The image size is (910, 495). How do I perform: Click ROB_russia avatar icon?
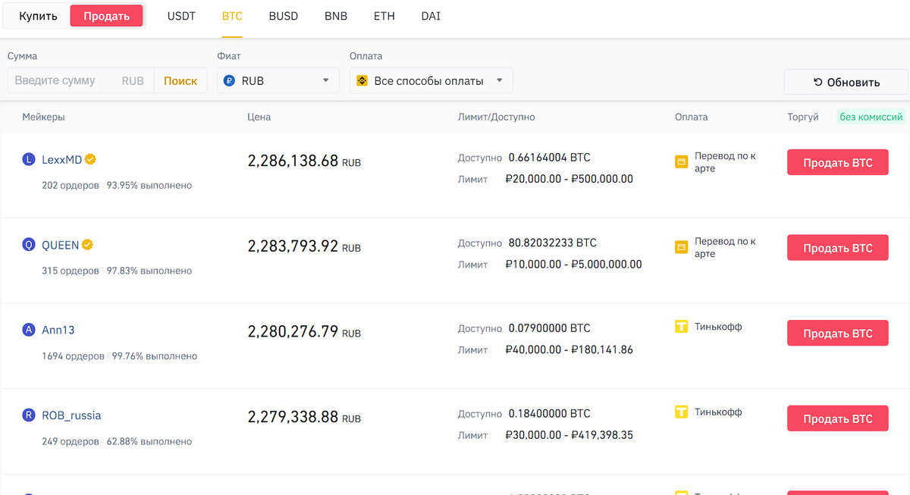click(29, 415)
